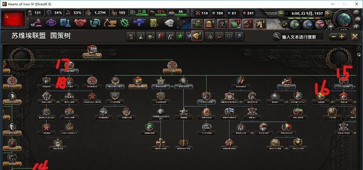Open the Recruit and Deploy tank menu
This screenshot has width=363, height=170.
coord(139,23)
